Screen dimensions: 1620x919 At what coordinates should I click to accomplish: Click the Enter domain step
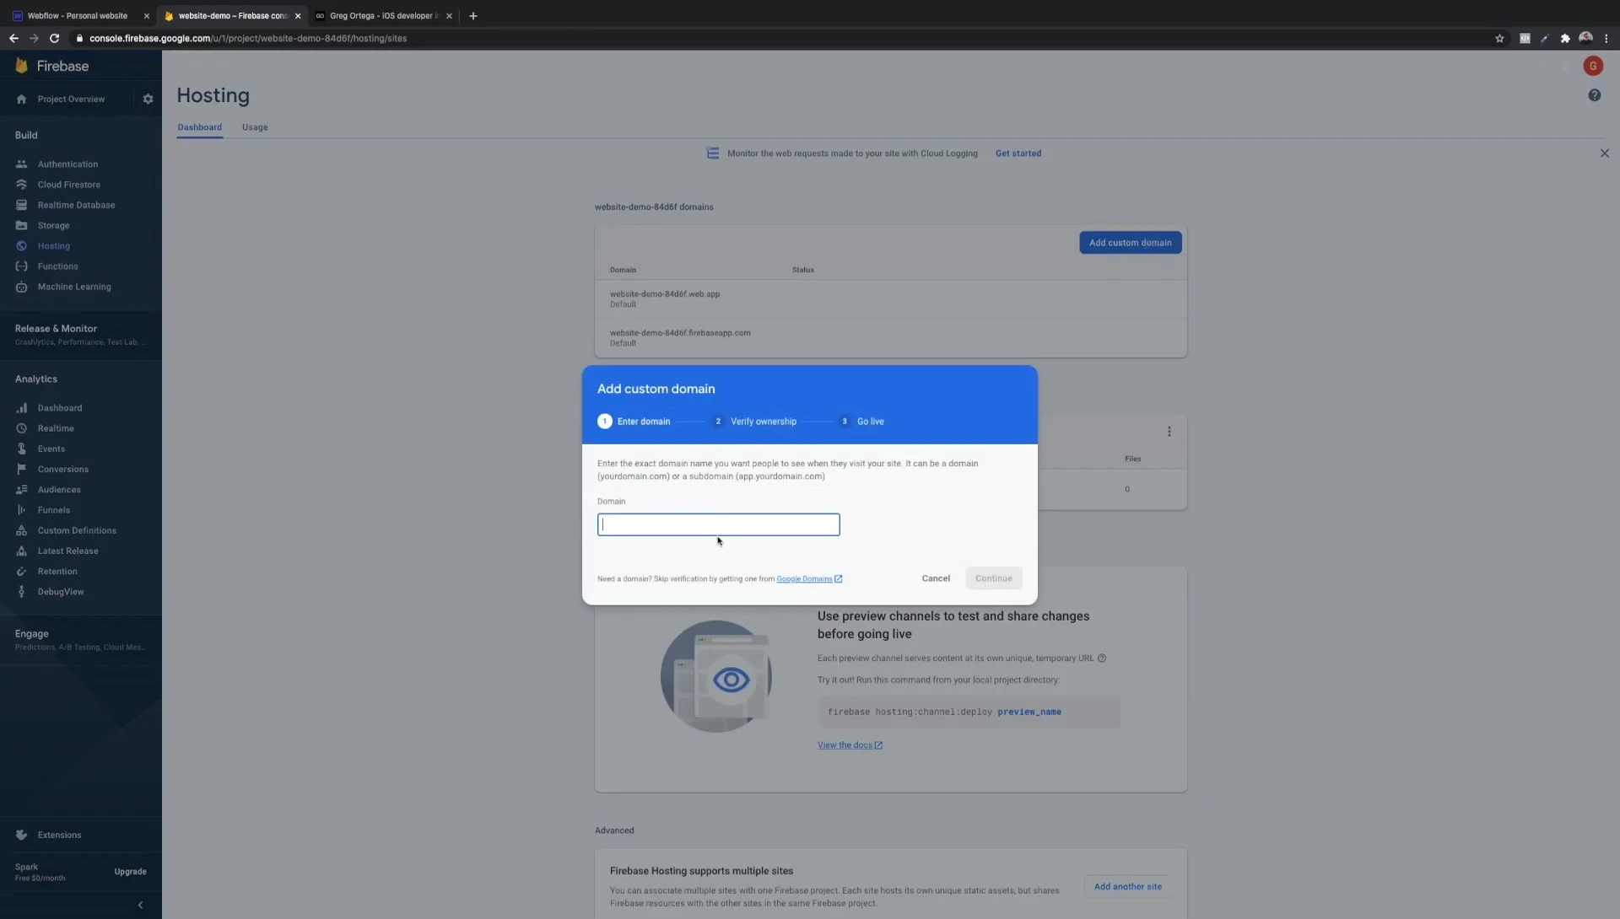click(634, 422)
